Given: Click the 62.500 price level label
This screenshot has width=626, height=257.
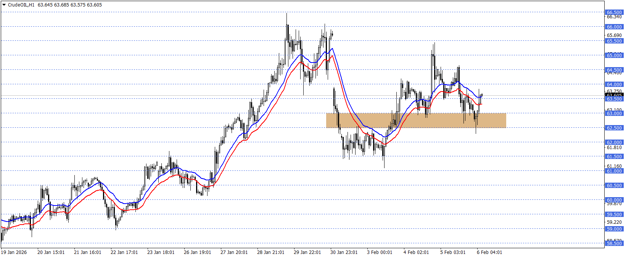Looking at the screenshot, I should click(x=614, y=128).
